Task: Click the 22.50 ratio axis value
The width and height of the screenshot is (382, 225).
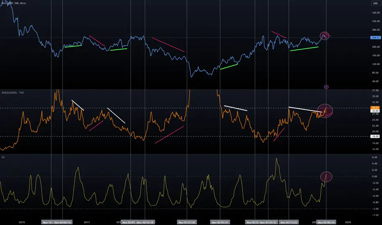Action: pyautogui.click(x=376, y=126)
